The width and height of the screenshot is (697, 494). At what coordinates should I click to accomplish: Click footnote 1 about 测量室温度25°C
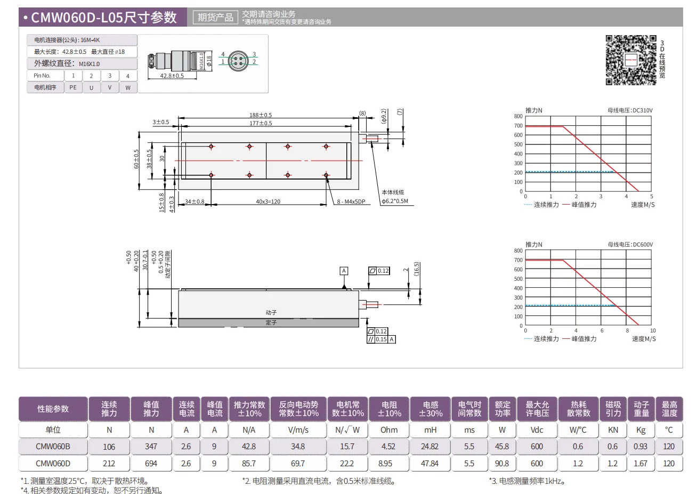(x=85, y=481)
